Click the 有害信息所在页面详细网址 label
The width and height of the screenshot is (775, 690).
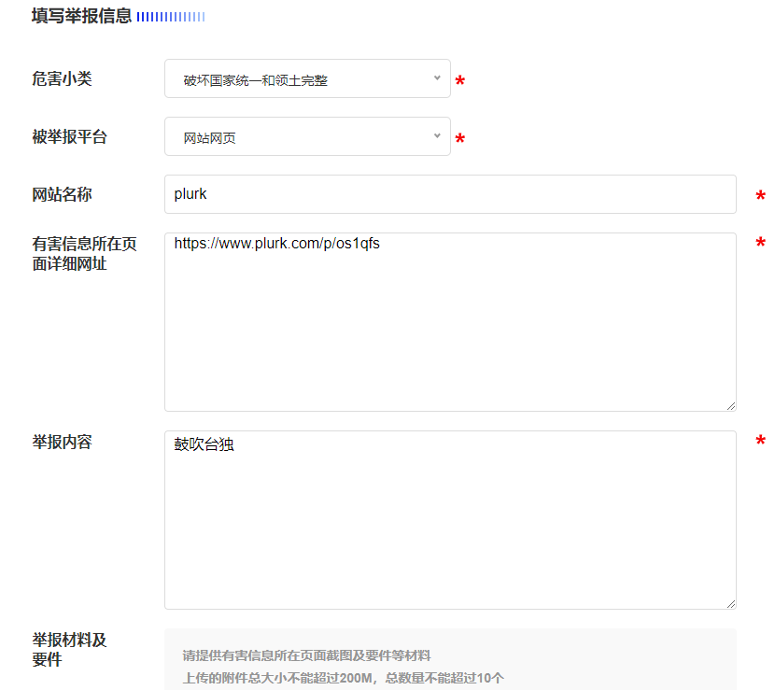(x=84, y=254)
